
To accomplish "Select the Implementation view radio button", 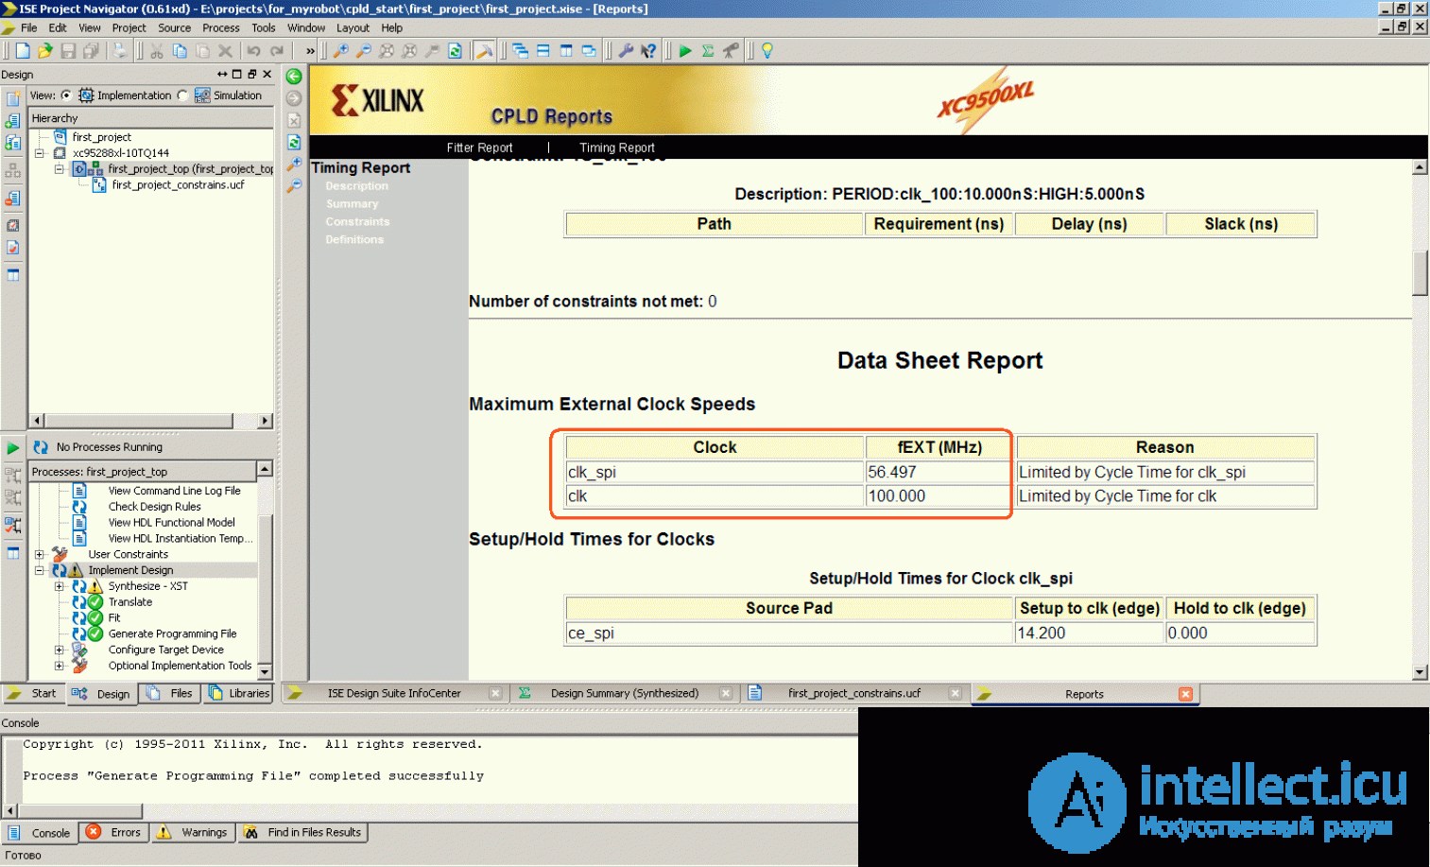I will click(x=66, y=95).
